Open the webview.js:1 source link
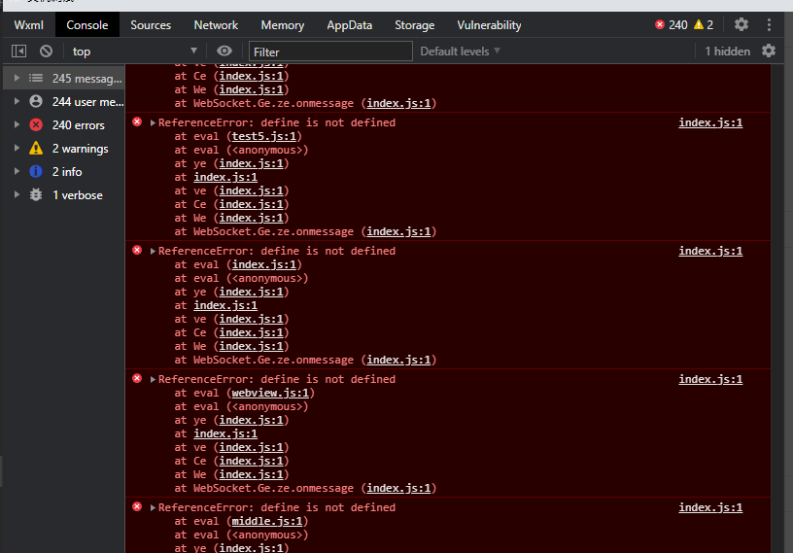The width and height of the screenshot is (793, 553). 270,393
